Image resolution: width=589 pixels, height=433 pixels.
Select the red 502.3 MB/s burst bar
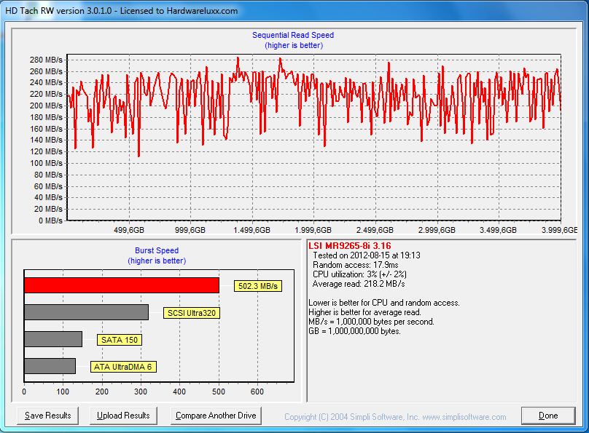click(x=122, y=285)
